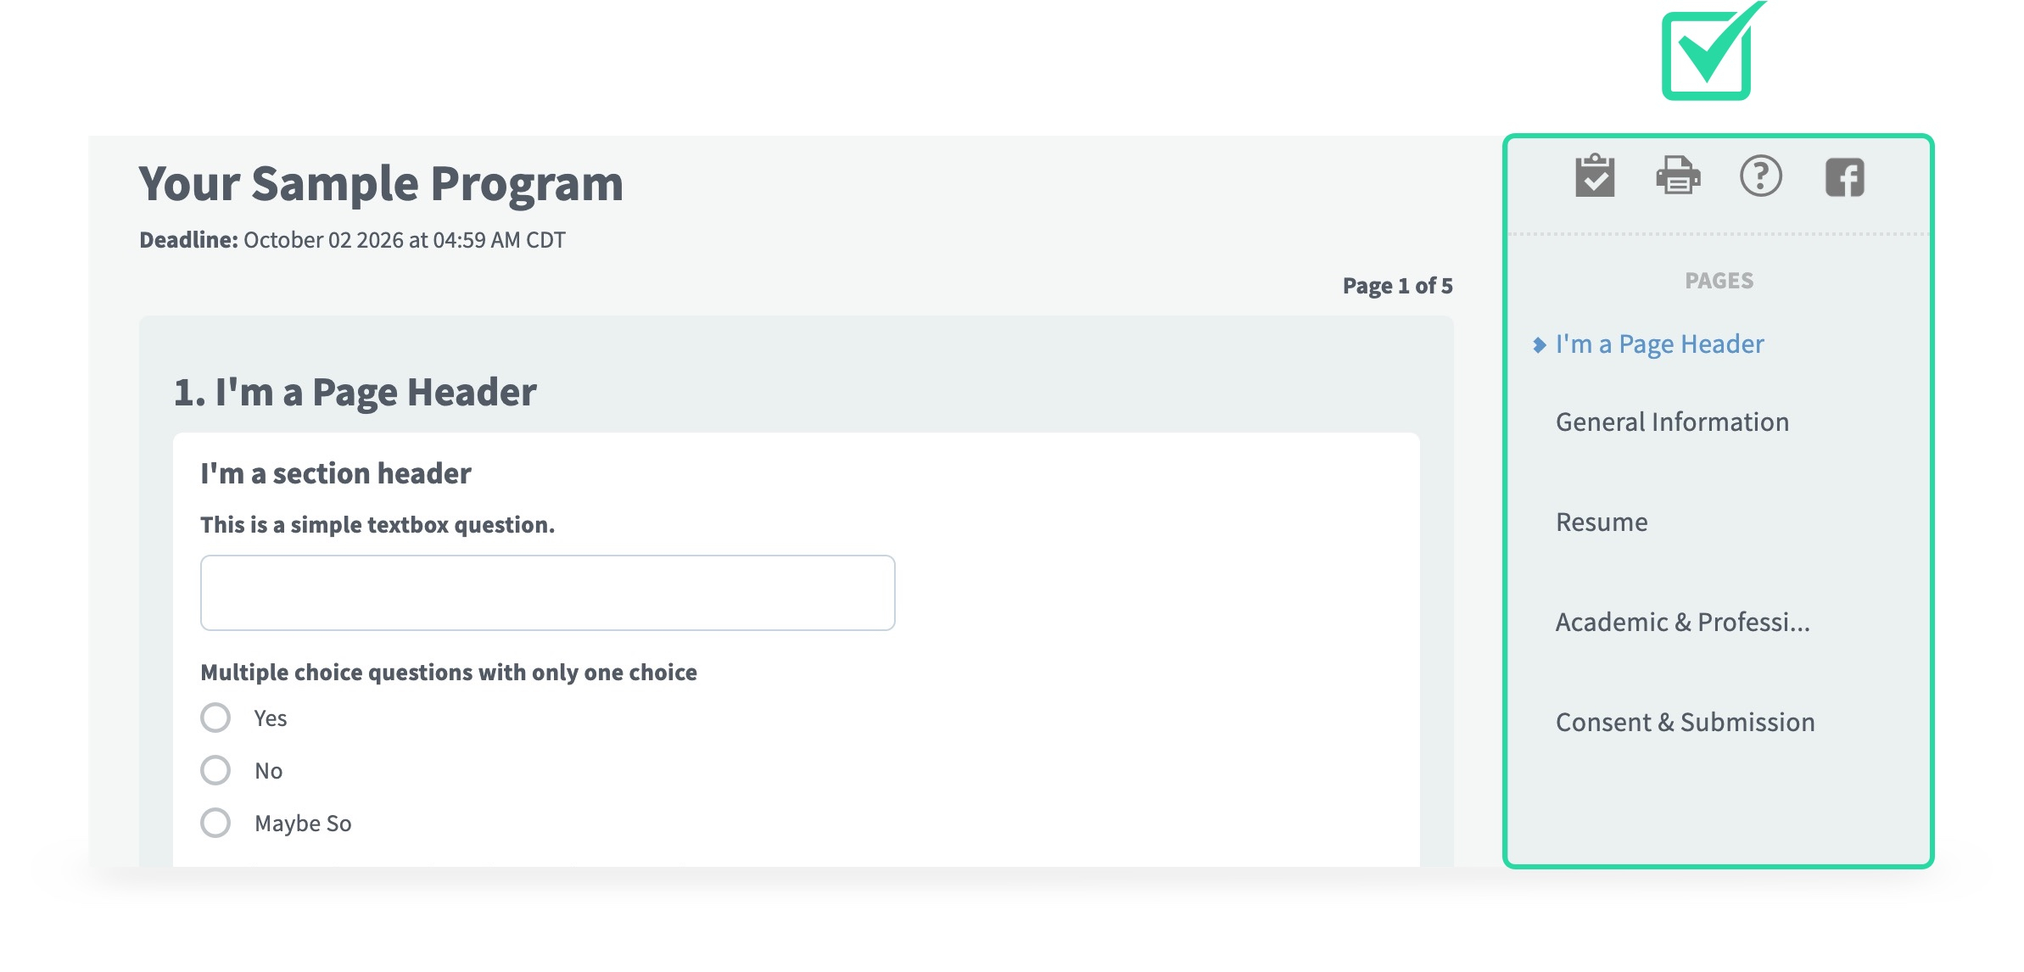Click the Resume page menu item
2024x972 pixels.
[x=1604, y=522]
